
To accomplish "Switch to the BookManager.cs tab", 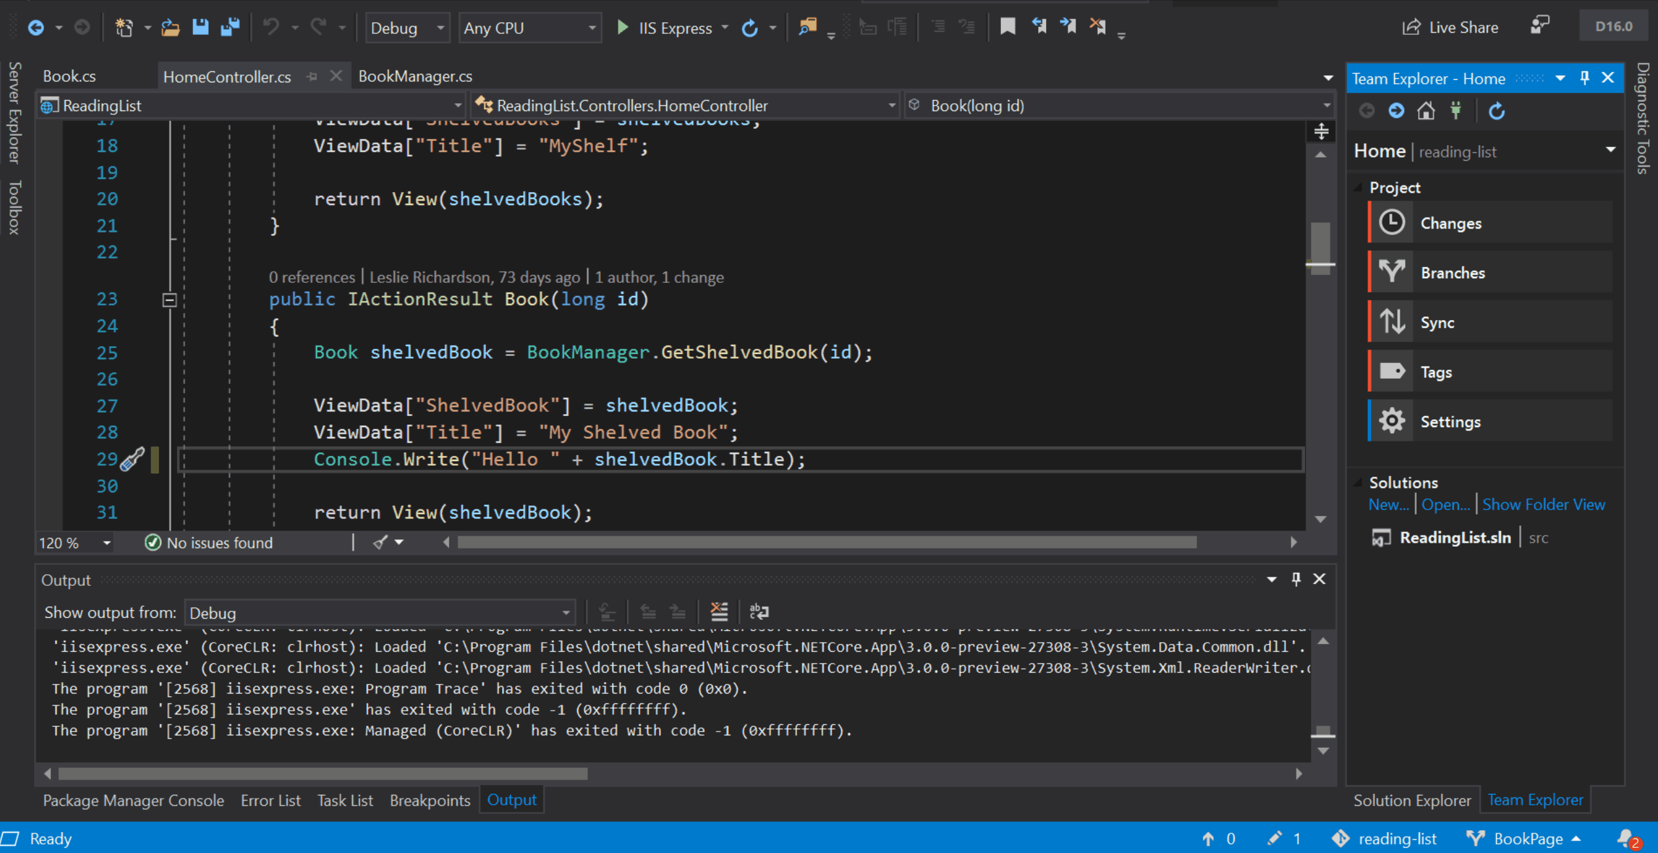I will (x=414, y=75).
